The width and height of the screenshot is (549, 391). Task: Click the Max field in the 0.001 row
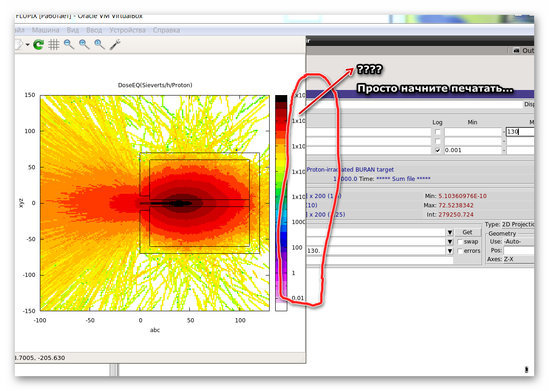point(520,150)
